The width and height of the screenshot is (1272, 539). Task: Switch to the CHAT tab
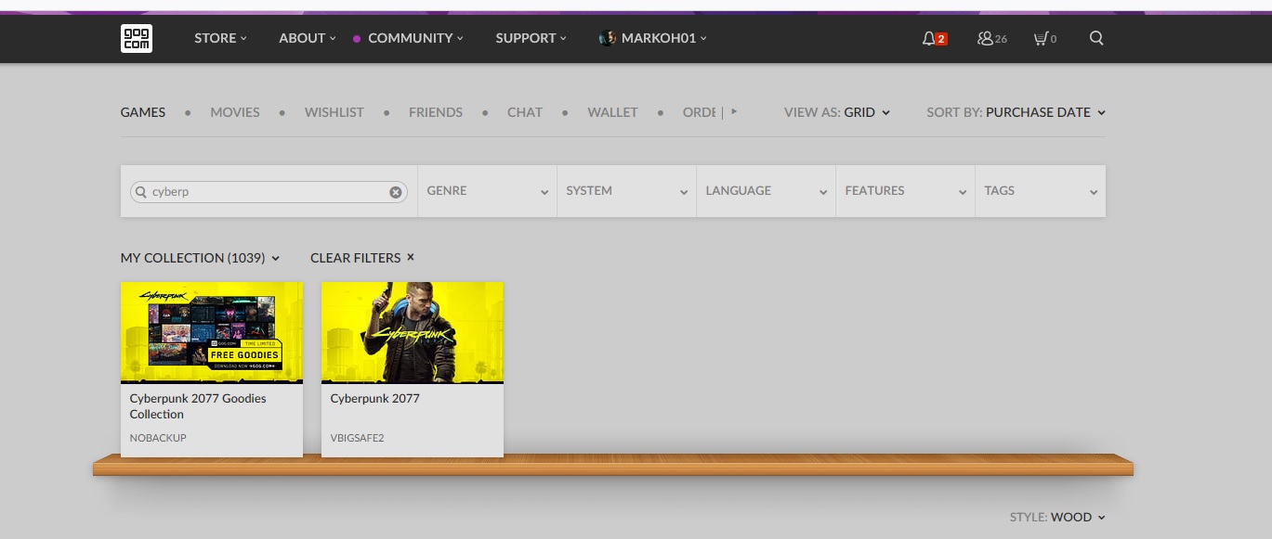click(525, 112)
